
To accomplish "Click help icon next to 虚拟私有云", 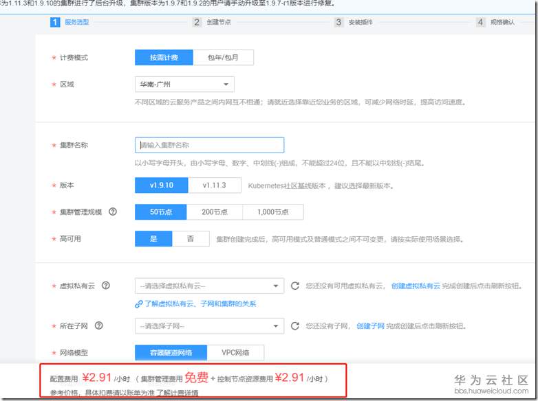I will (x=106, y=285).
